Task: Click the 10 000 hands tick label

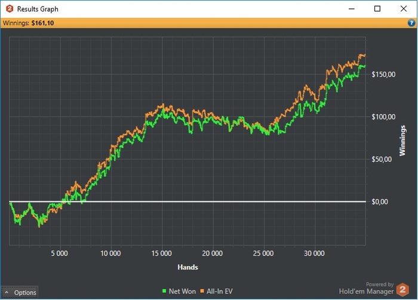Action: click(x=110, y=253)
